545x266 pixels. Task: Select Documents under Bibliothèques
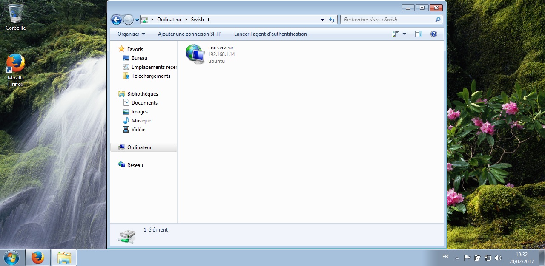coord(144,103)
